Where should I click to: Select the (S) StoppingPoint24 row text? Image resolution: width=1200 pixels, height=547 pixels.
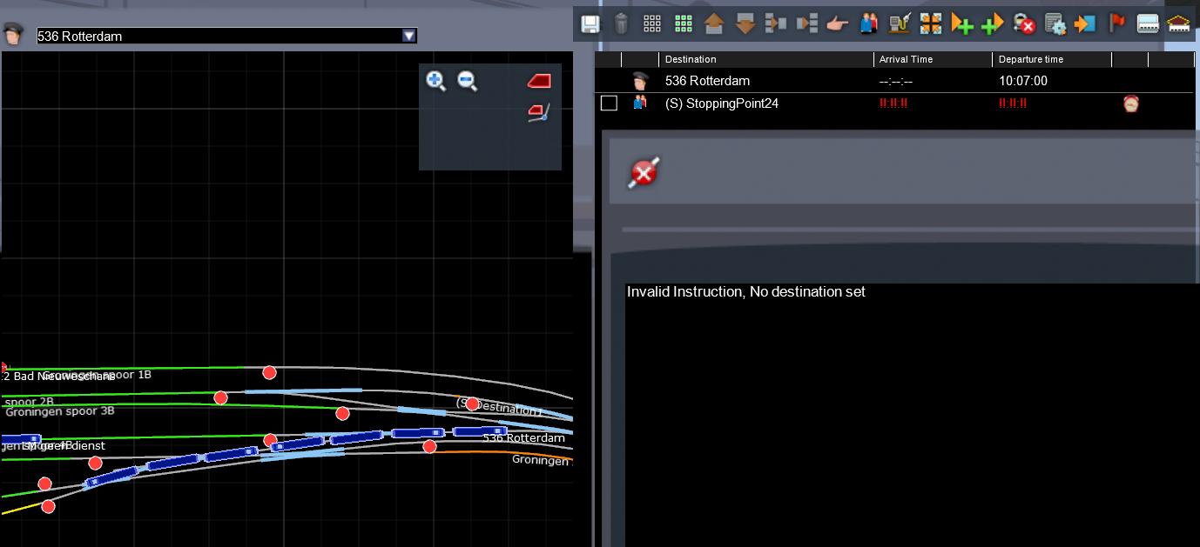[722, 103]
